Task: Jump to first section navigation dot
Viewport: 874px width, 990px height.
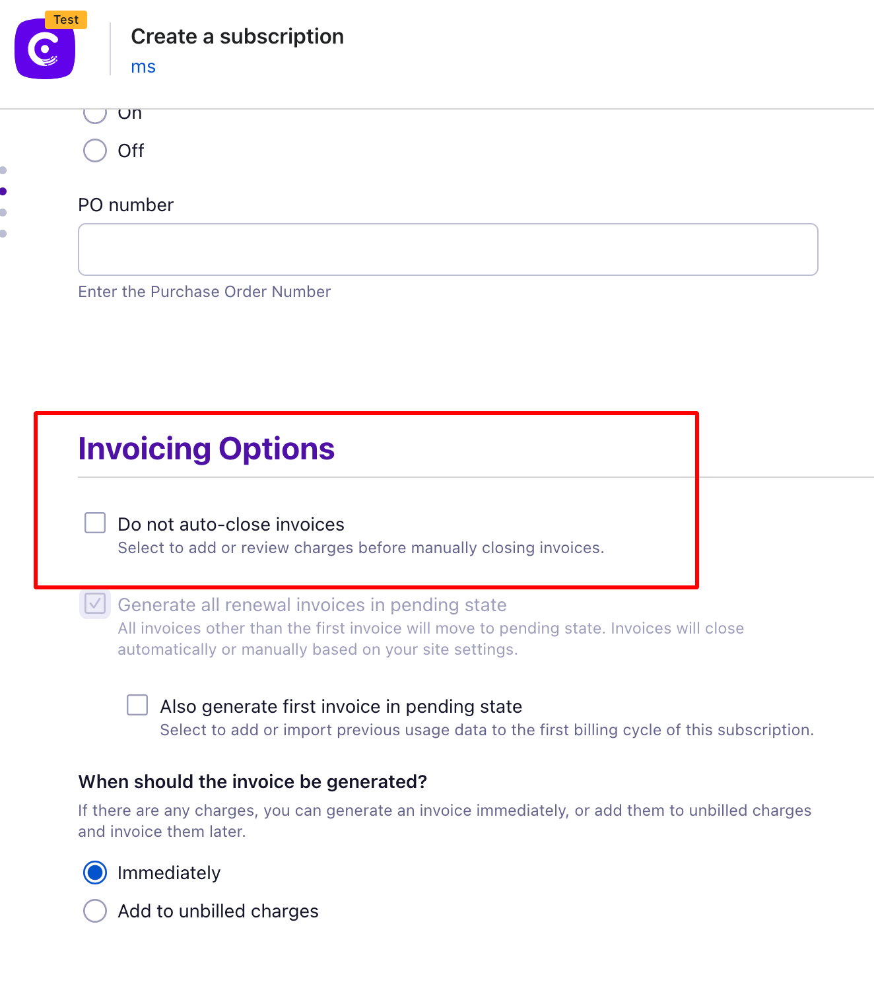Action: click(x=3, y=170)
